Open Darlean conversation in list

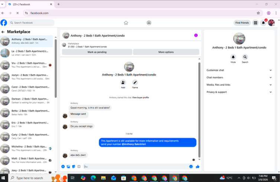26,101
